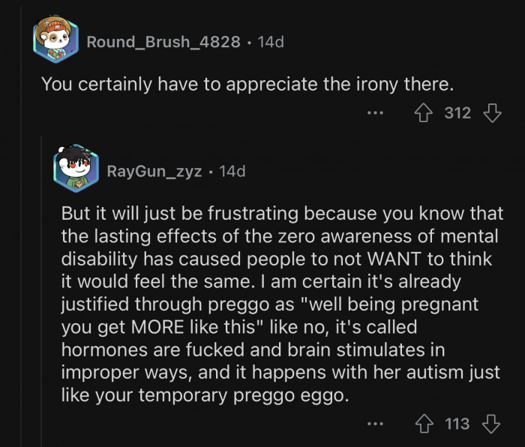Click the 113 vote count

click(457, 424)
